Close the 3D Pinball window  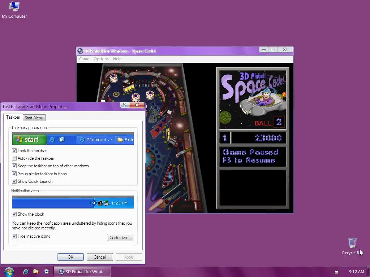[x=285, y=49]
